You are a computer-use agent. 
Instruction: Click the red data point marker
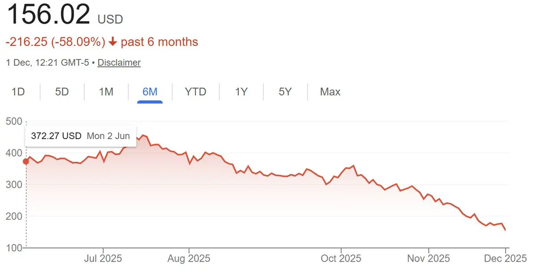click(x=26, y=161)
